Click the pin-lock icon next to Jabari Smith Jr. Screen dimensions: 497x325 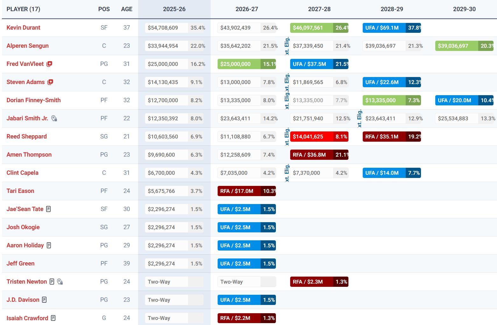pos(54,118)
